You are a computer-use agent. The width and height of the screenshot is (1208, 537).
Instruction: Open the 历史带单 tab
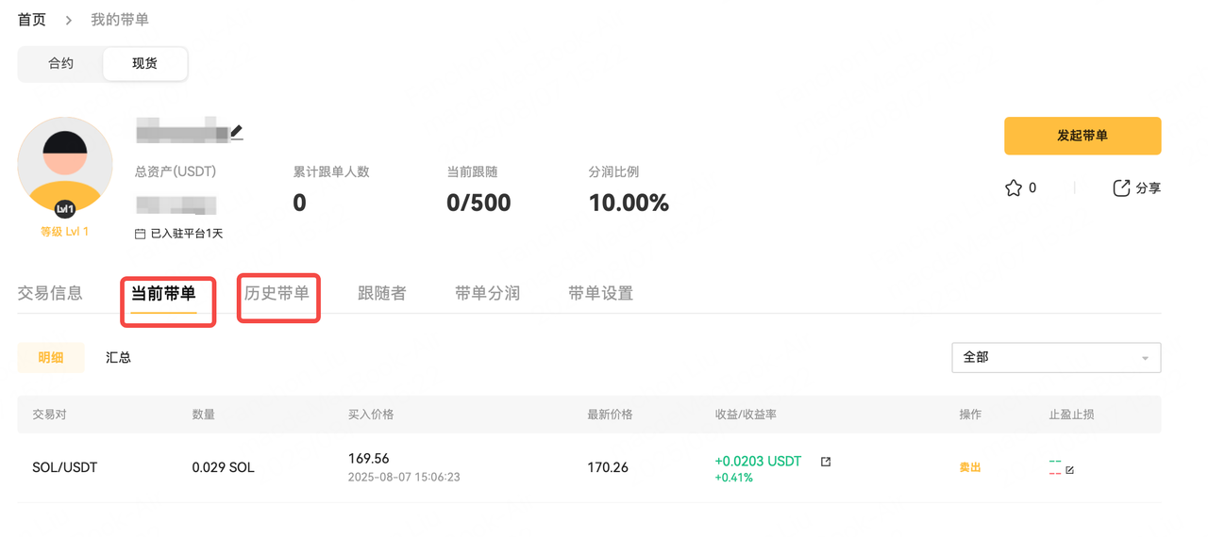277,293
